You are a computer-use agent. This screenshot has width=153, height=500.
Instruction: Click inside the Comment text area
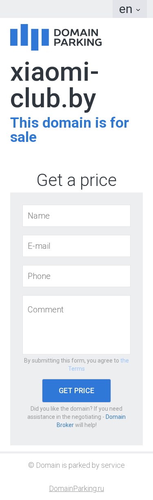[x=76, y=325]
